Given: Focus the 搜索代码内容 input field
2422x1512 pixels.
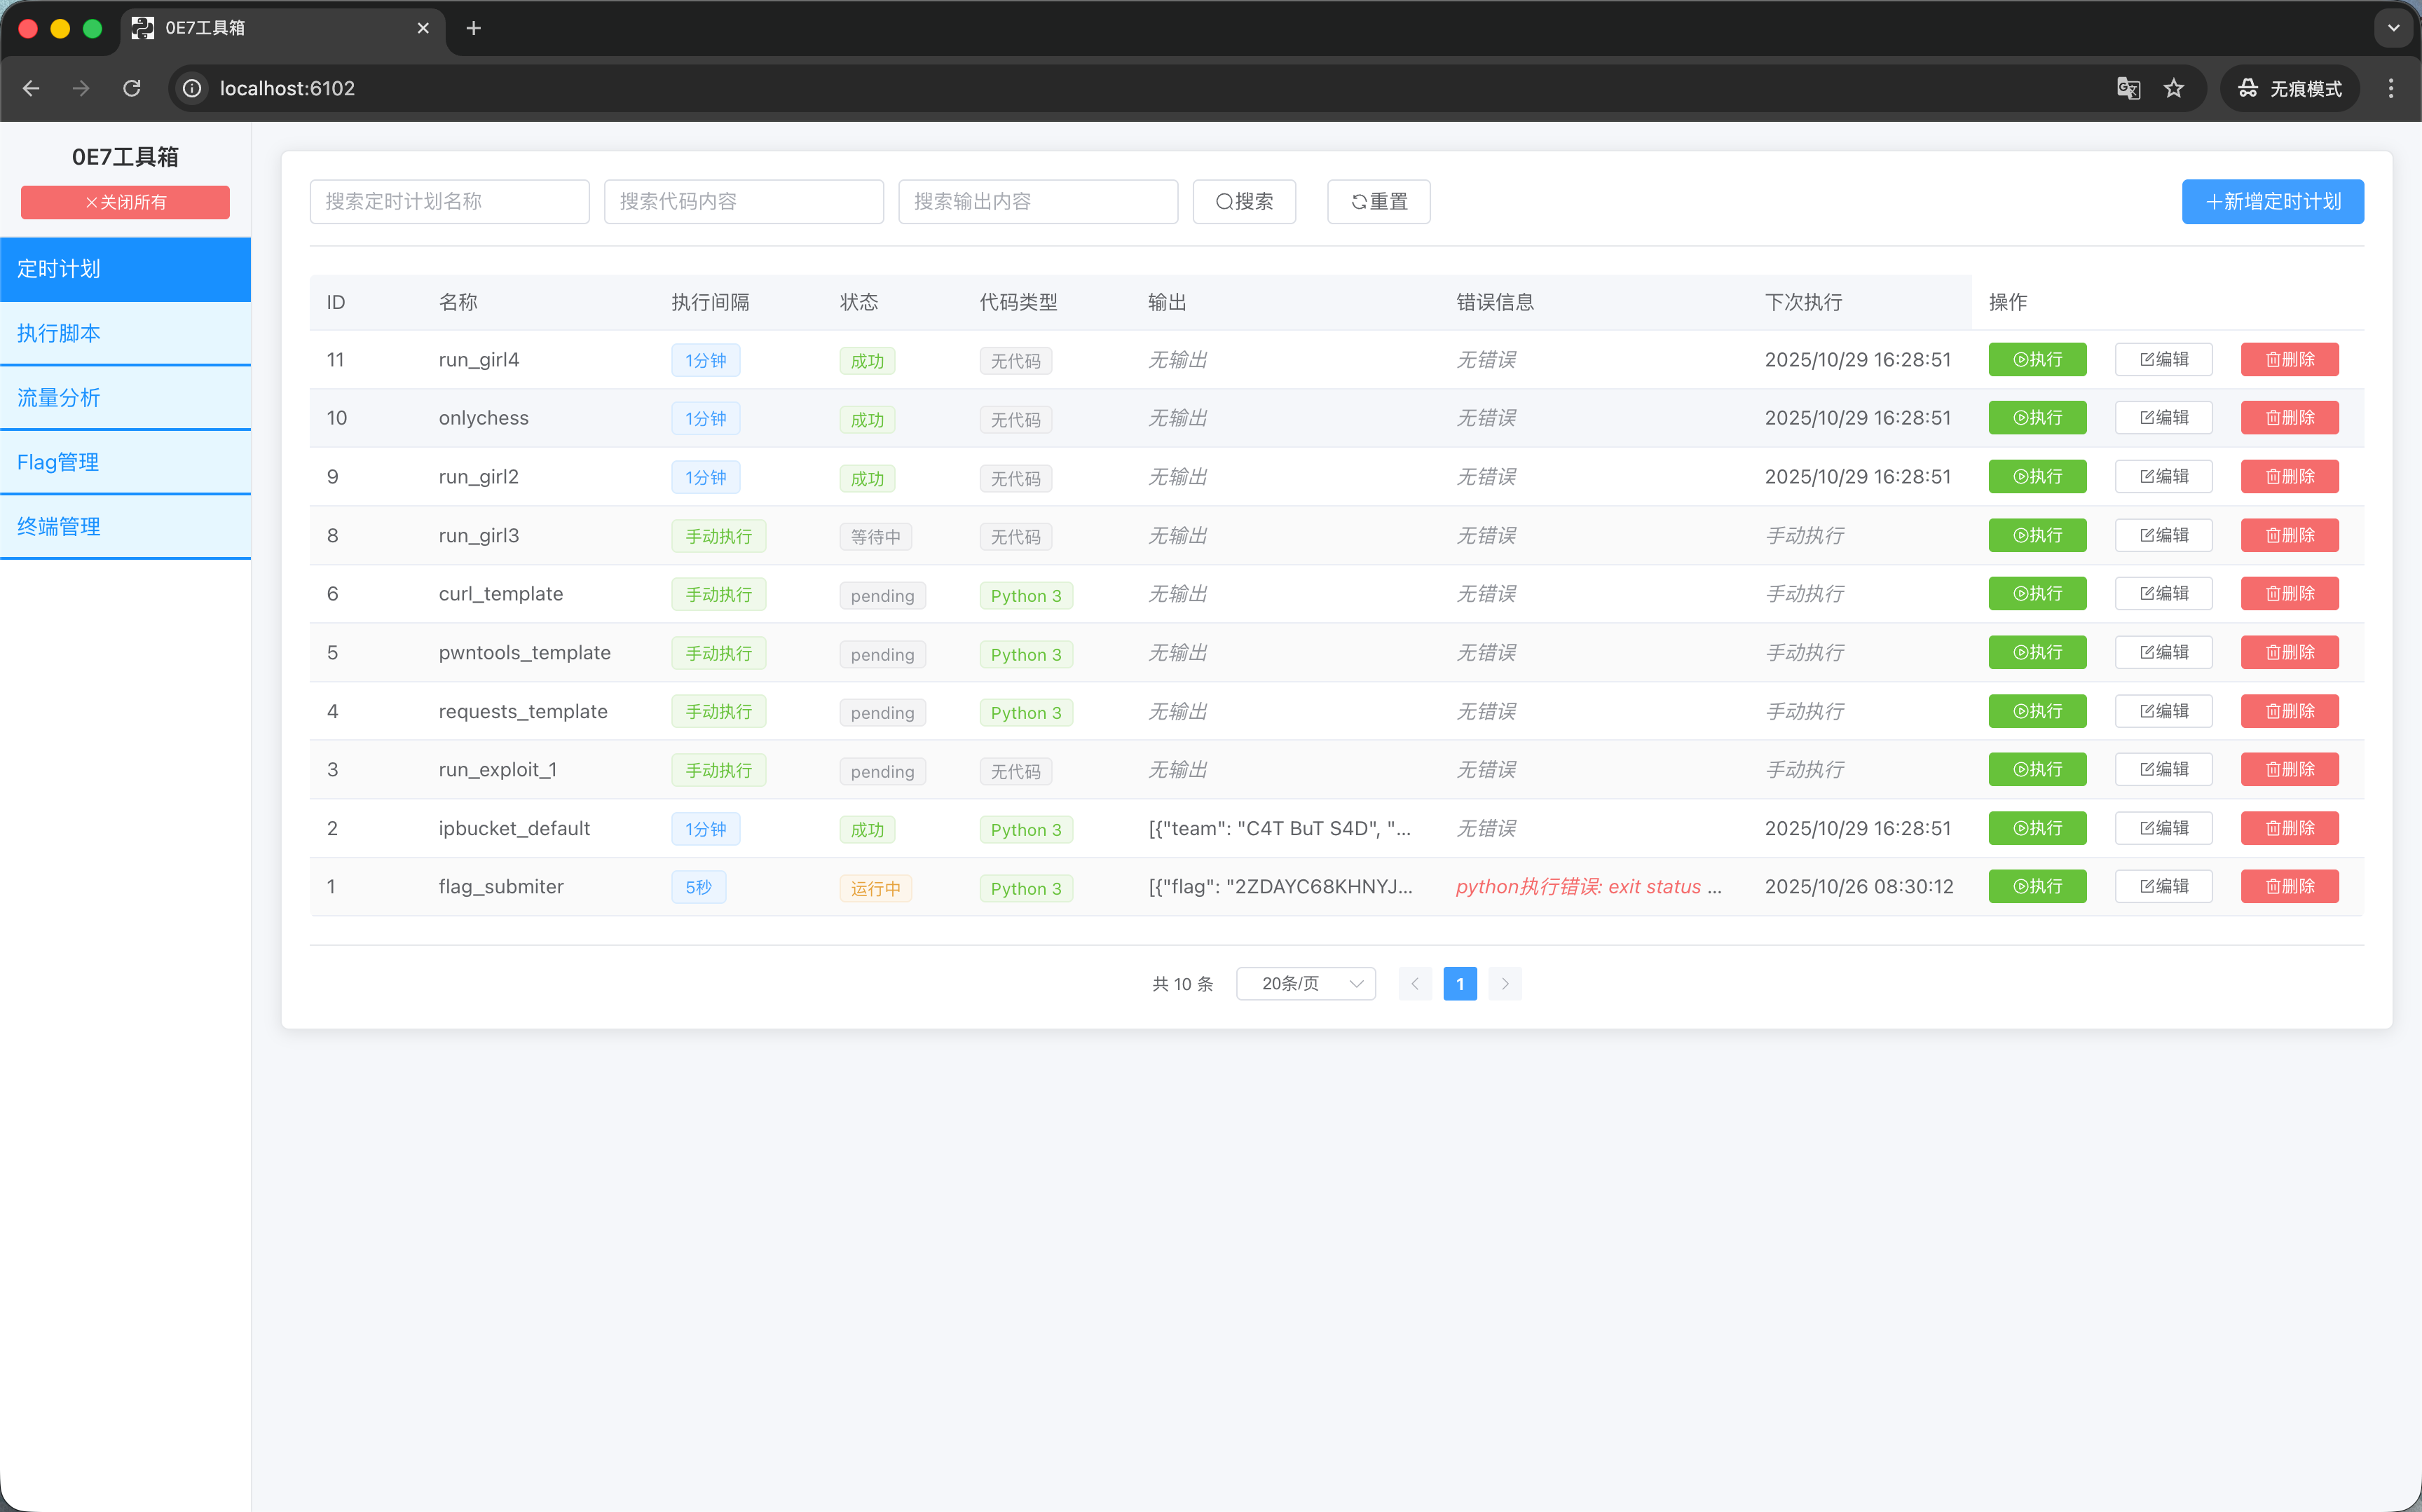Looking at the screenshot, I should coord(743,202).
